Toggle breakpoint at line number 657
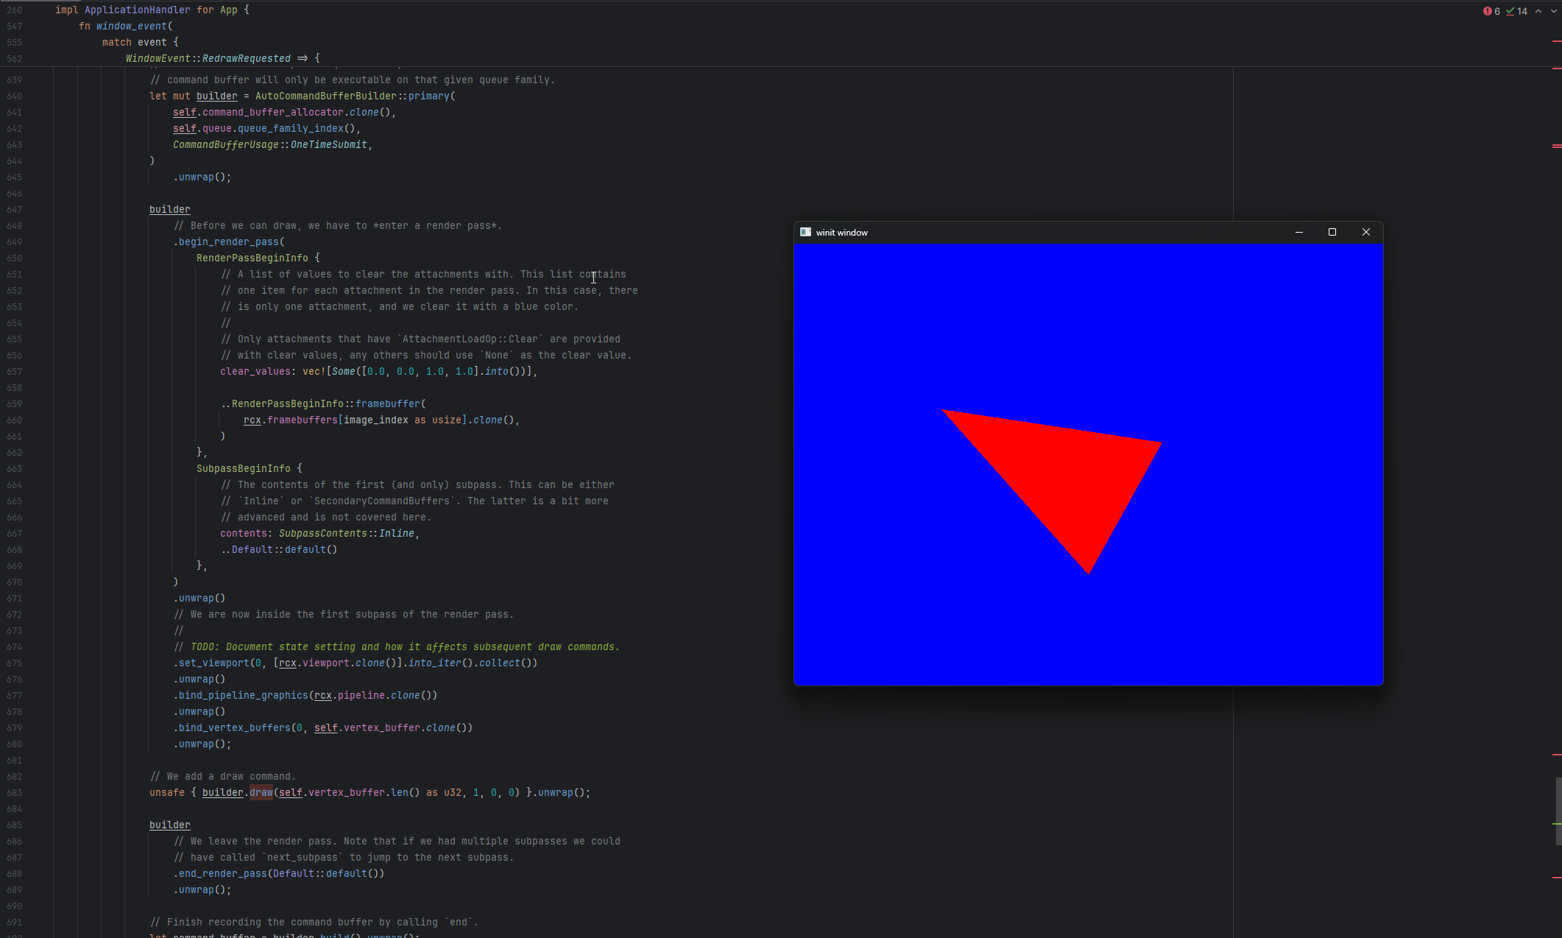This screenshot has height=938, width=1562. (15, 372)
